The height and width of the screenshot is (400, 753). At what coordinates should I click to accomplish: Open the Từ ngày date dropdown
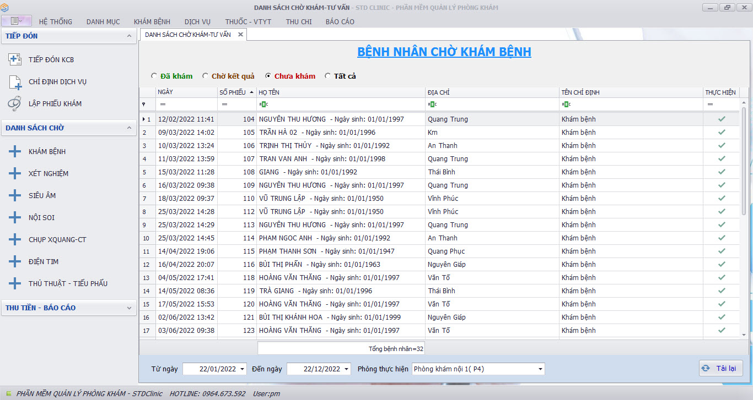coord(243,369)
